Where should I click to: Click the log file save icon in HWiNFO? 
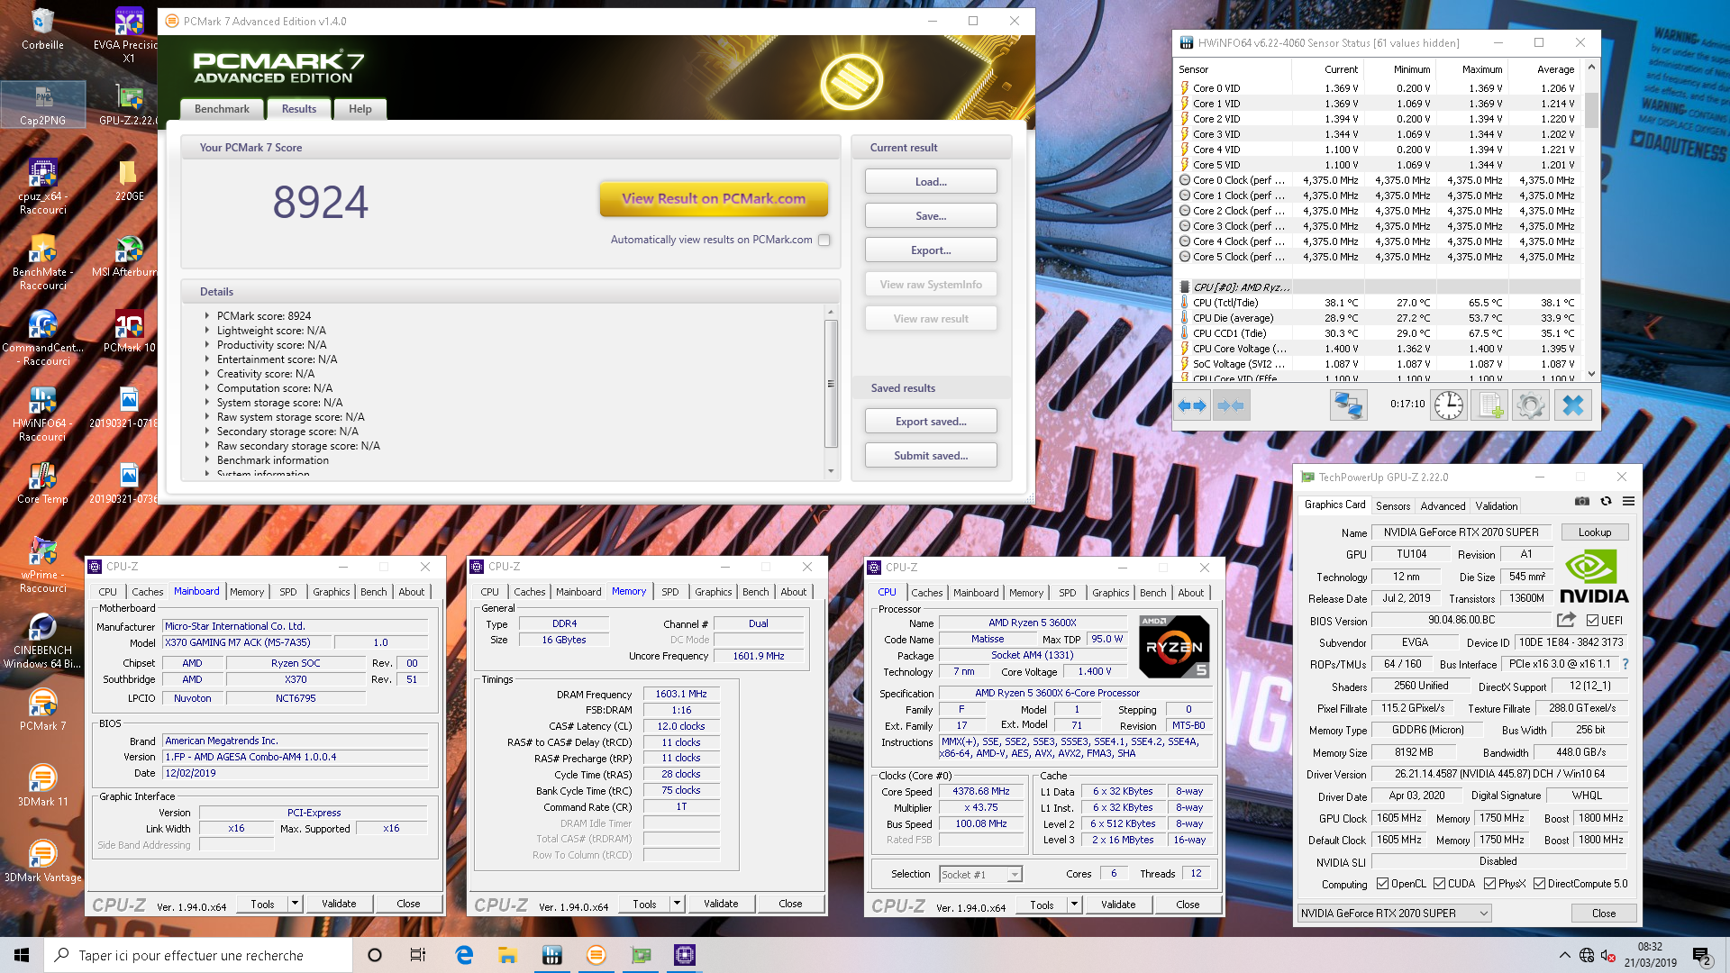pyautogui.click(x=1489, y=405)
